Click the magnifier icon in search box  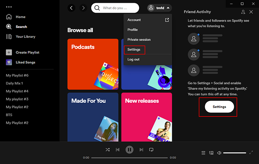click(x=97, y=8)
